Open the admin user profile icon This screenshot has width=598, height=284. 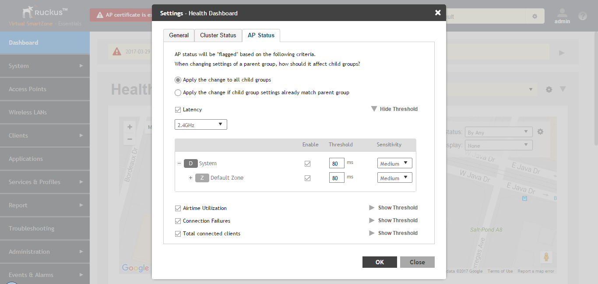[562, 14]
